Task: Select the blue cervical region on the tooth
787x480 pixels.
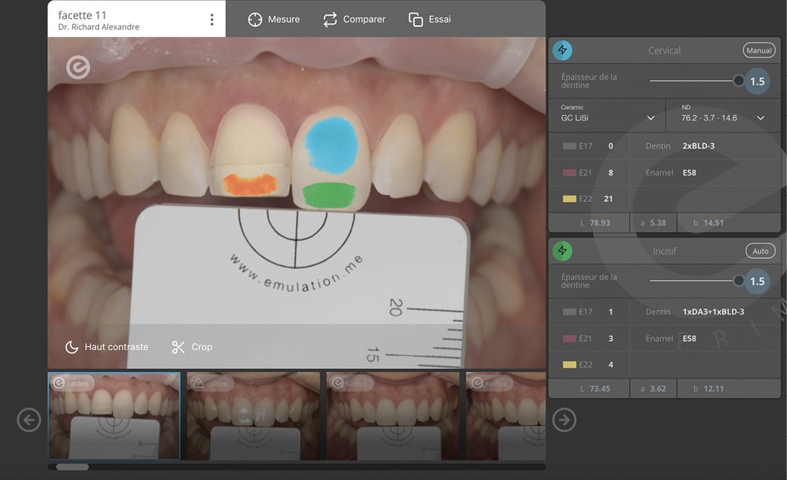Action: (x=331, y=143)
